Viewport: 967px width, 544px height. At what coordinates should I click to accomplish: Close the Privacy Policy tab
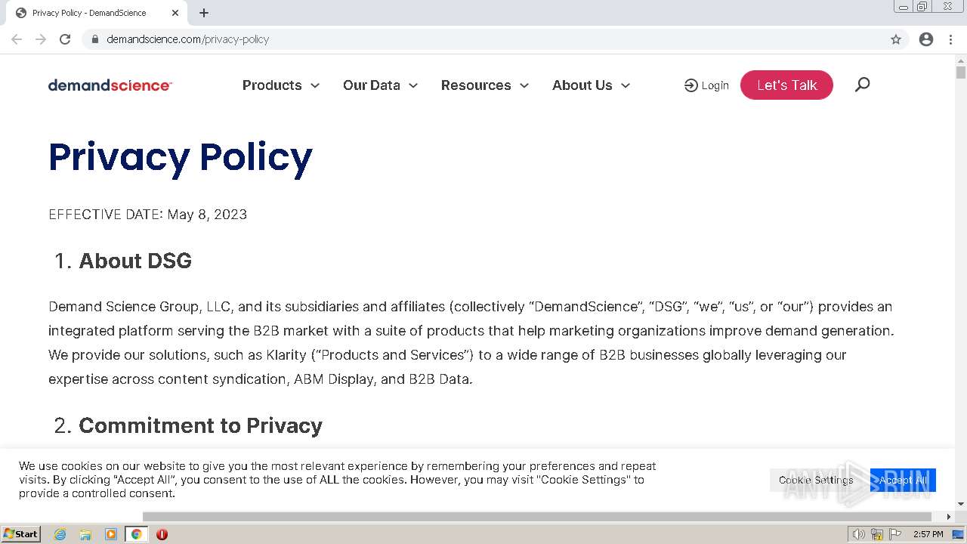click(176, 13)
